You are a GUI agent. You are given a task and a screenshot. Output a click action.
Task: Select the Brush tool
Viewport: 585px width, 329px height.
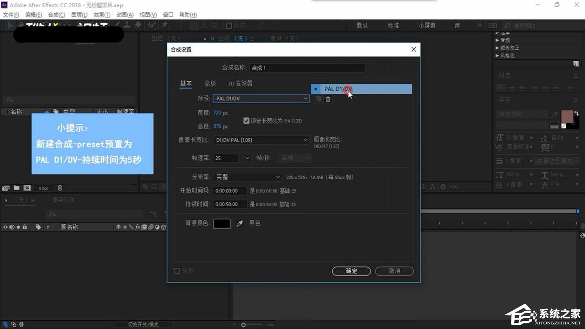pos(116,25)
